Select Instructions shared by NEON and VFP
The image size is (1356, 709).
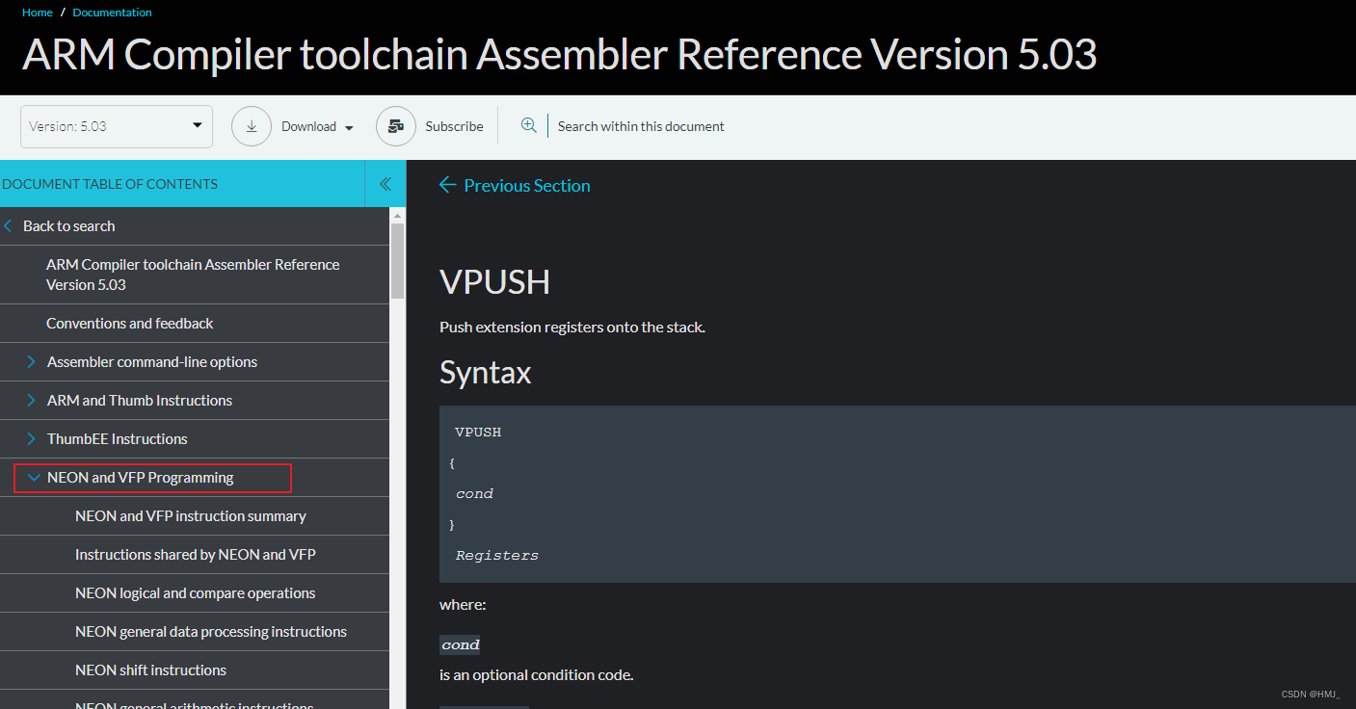pos(195,555)
